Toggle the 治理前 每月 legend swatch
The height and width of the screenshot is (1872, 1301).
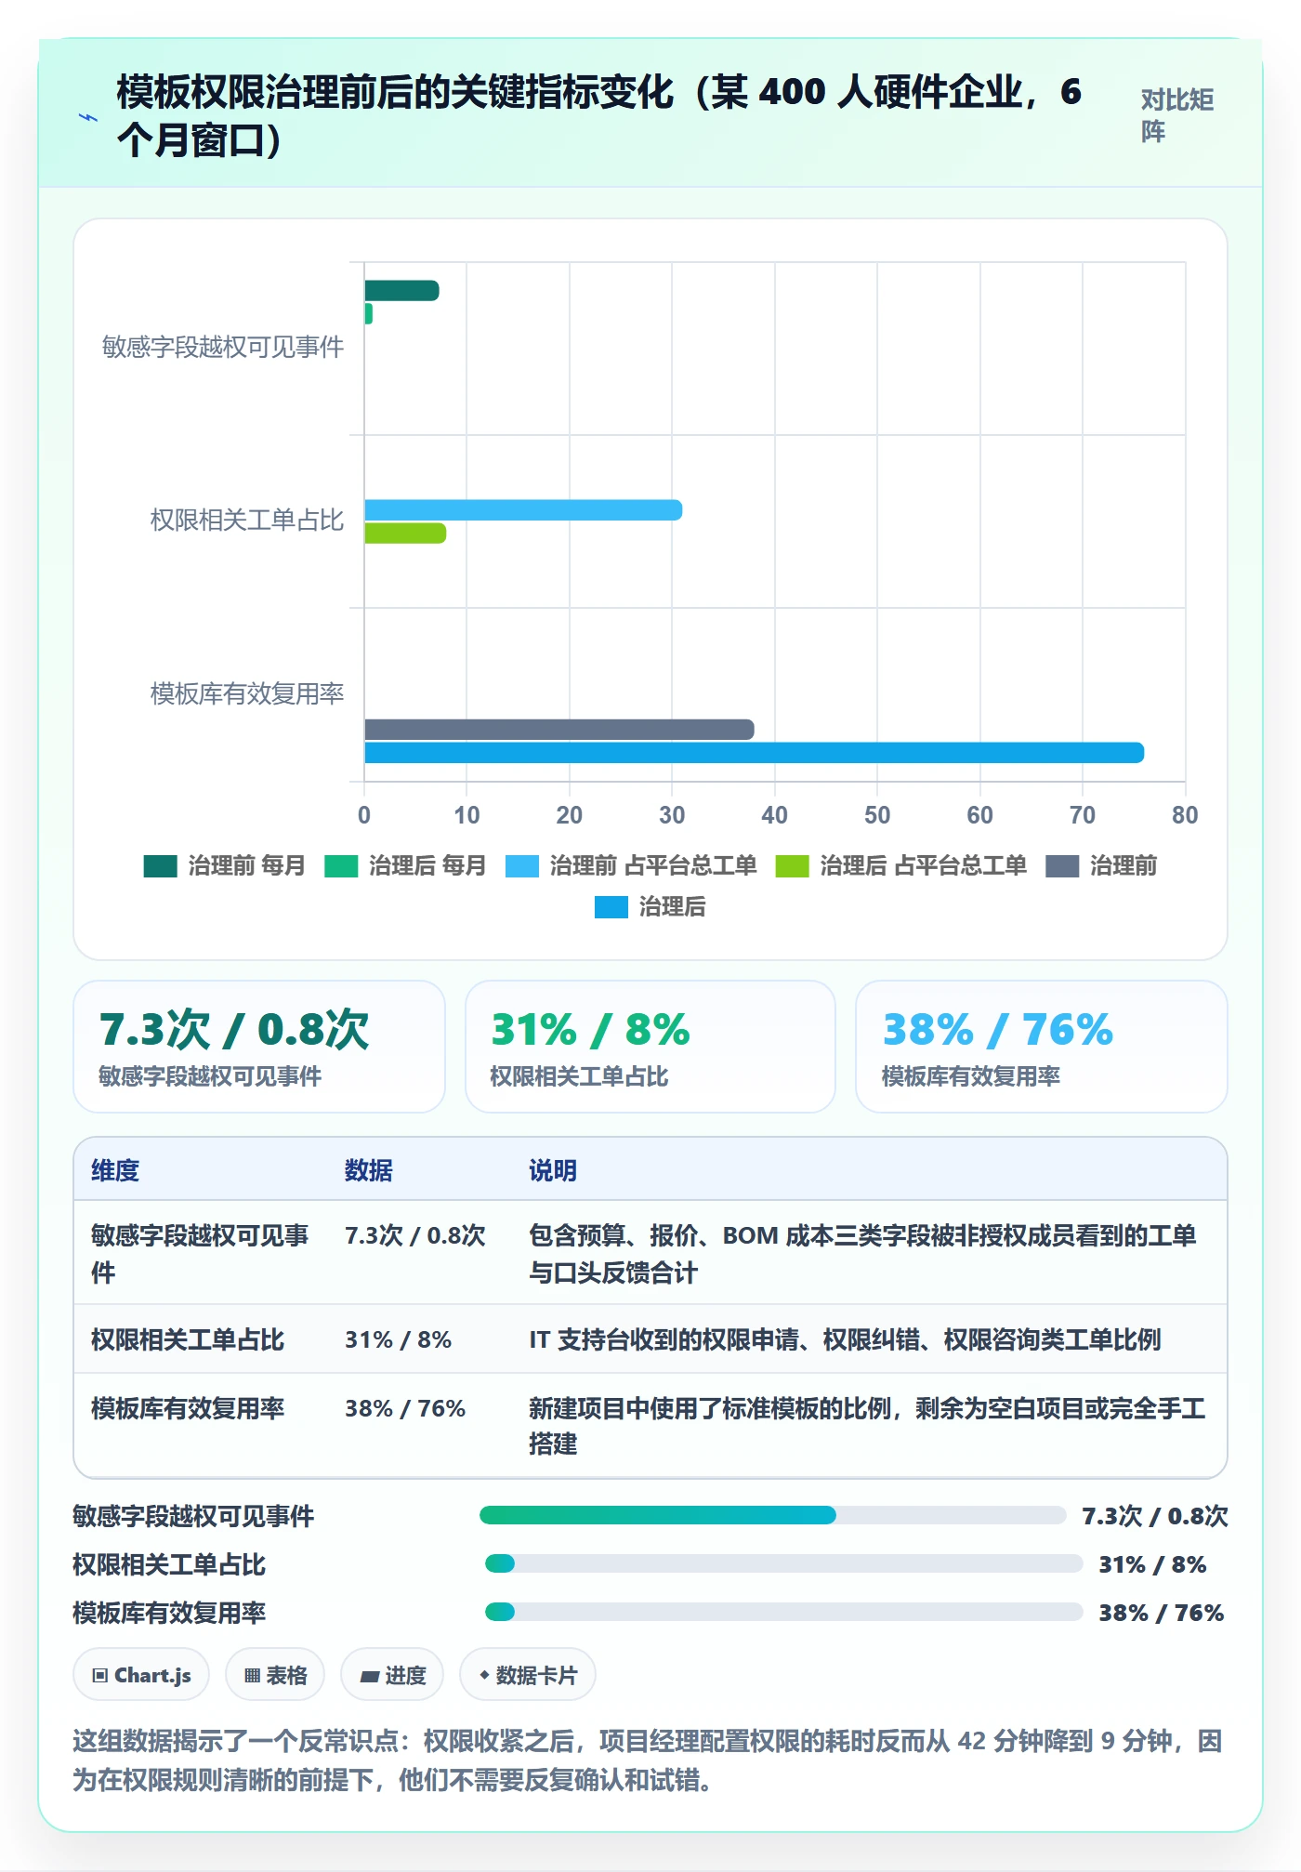pyautogui.click(x=160, y=866)
